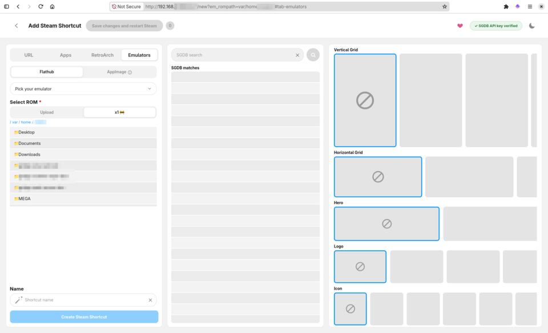The width and height of the screenshot is (548, 333).
Task: Choose the Flathub source toggle
Action: 47,72
